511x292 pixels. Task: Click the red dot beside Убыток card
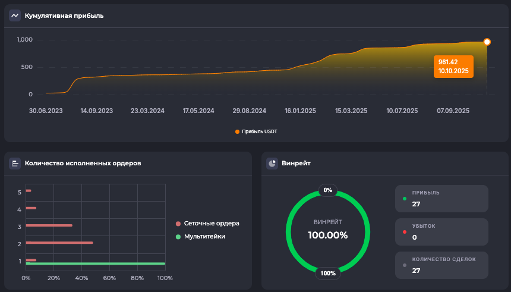coord(405,232)
